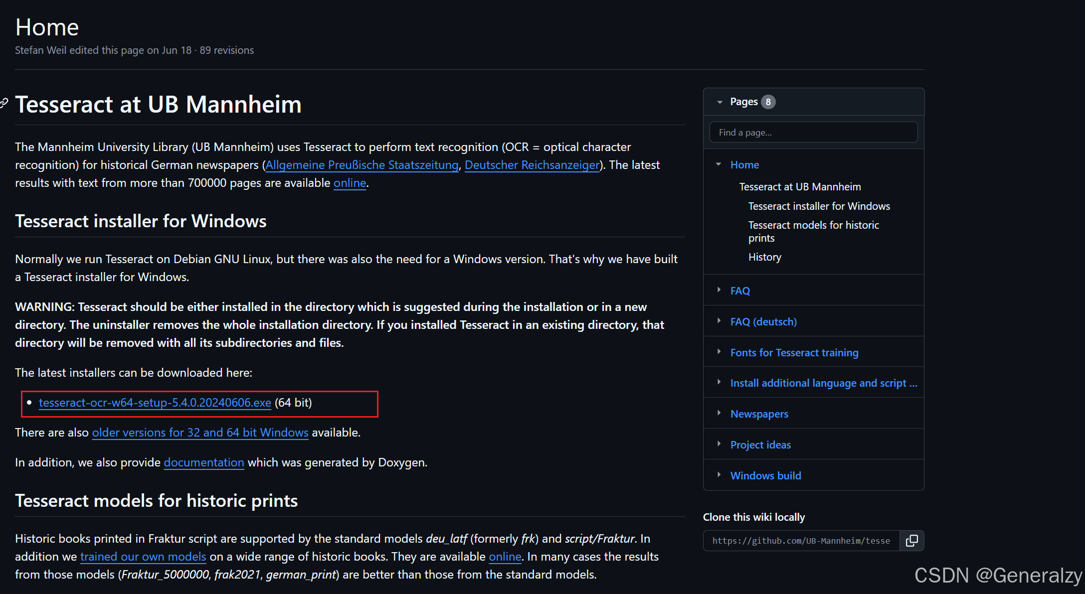Collapse the Home page tree arrow
The height and width of the screenshot is (594, 1085).
pyautogui.click(x=719, y=164)
